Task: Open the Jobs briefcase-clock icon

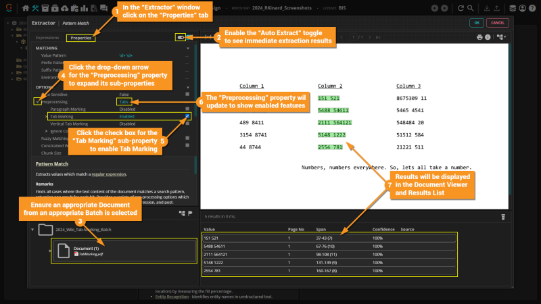Action: [x=74, y=8]
